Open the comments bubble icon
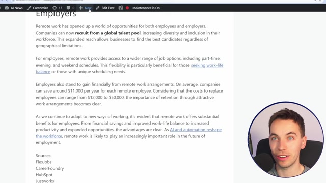Screen dimensions: 326x183 pyautogui.click(x=68, y=8)
